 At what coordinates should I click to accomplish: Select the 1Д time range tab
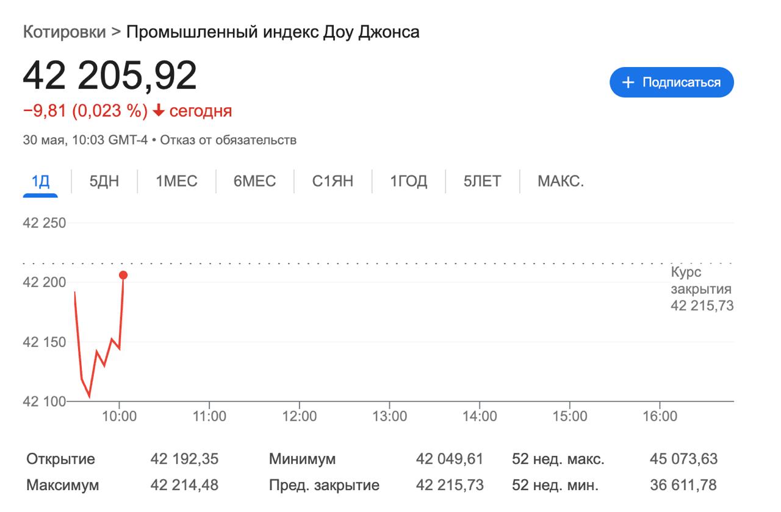coord(40,181)
